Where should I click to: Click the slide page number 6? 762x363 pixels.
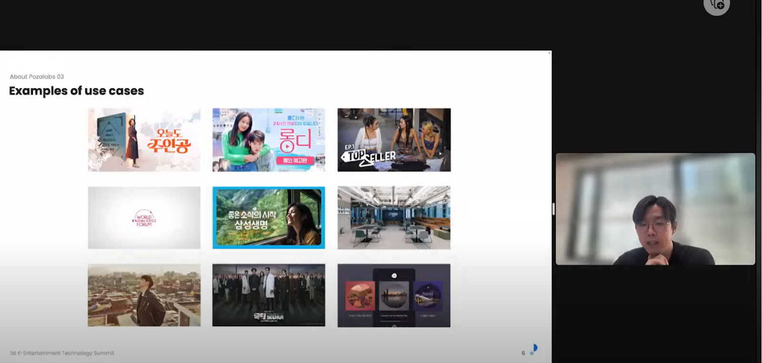523,353
